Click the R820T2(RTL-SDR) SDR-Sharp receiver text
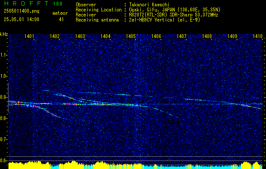Image resolution: width=266 pixels, height=169 pixels. (x=173, y=15)
